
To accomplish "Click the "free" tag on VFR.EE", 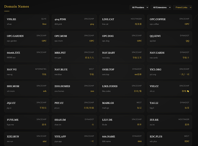I will 44,24.
